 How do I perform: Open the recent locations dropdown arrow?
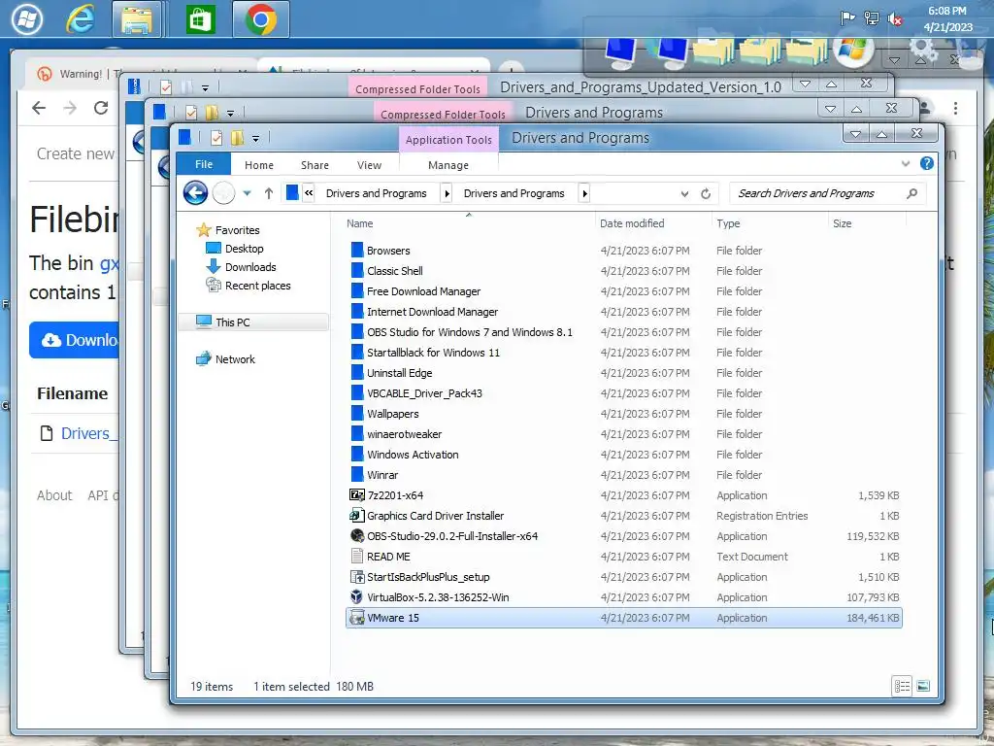[248, 193]
